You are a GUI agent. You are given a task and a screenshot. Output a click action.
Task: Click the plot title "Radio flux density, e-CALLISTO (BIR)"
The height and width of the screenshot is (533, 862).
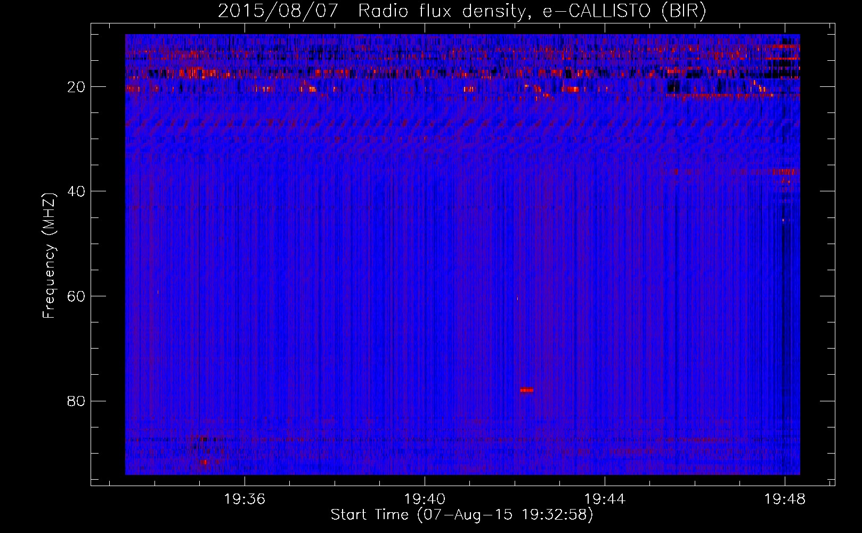pos(532,11)
